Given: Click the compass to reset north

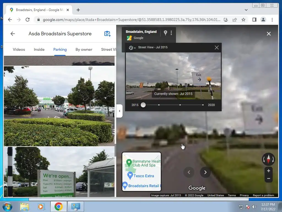Looking at the screenshot, I should coord(268,159).
